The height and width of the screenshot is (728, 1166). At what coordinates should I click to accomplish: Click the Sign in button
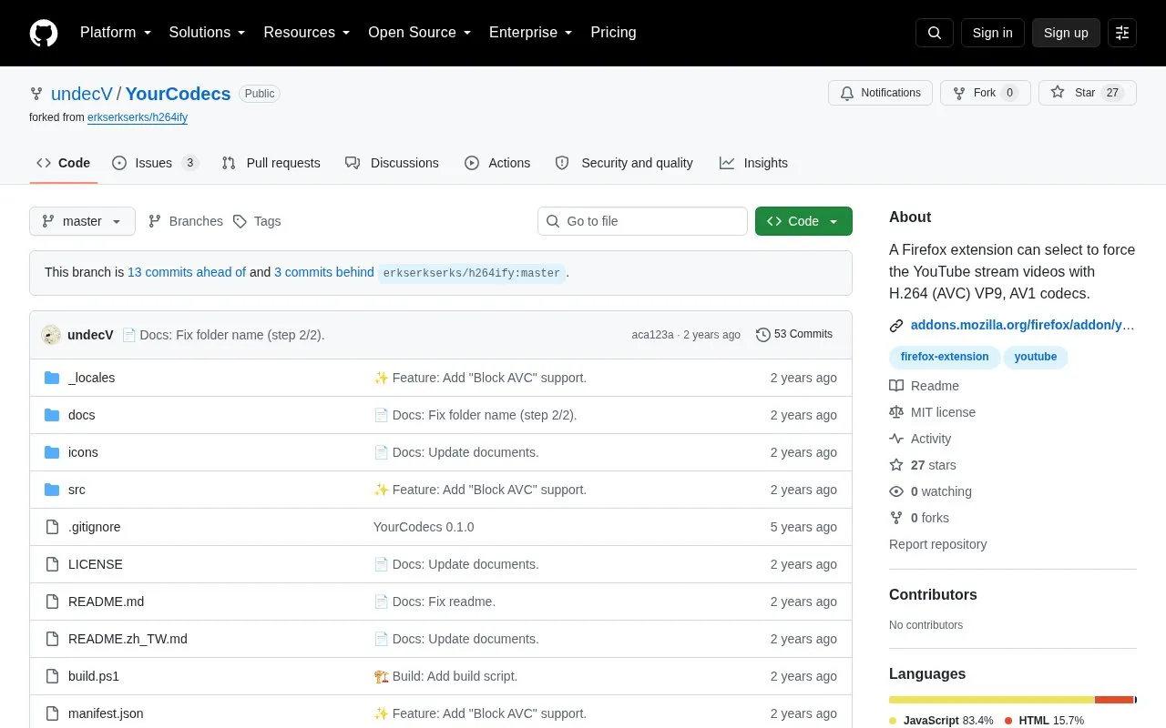pos(992,33)
